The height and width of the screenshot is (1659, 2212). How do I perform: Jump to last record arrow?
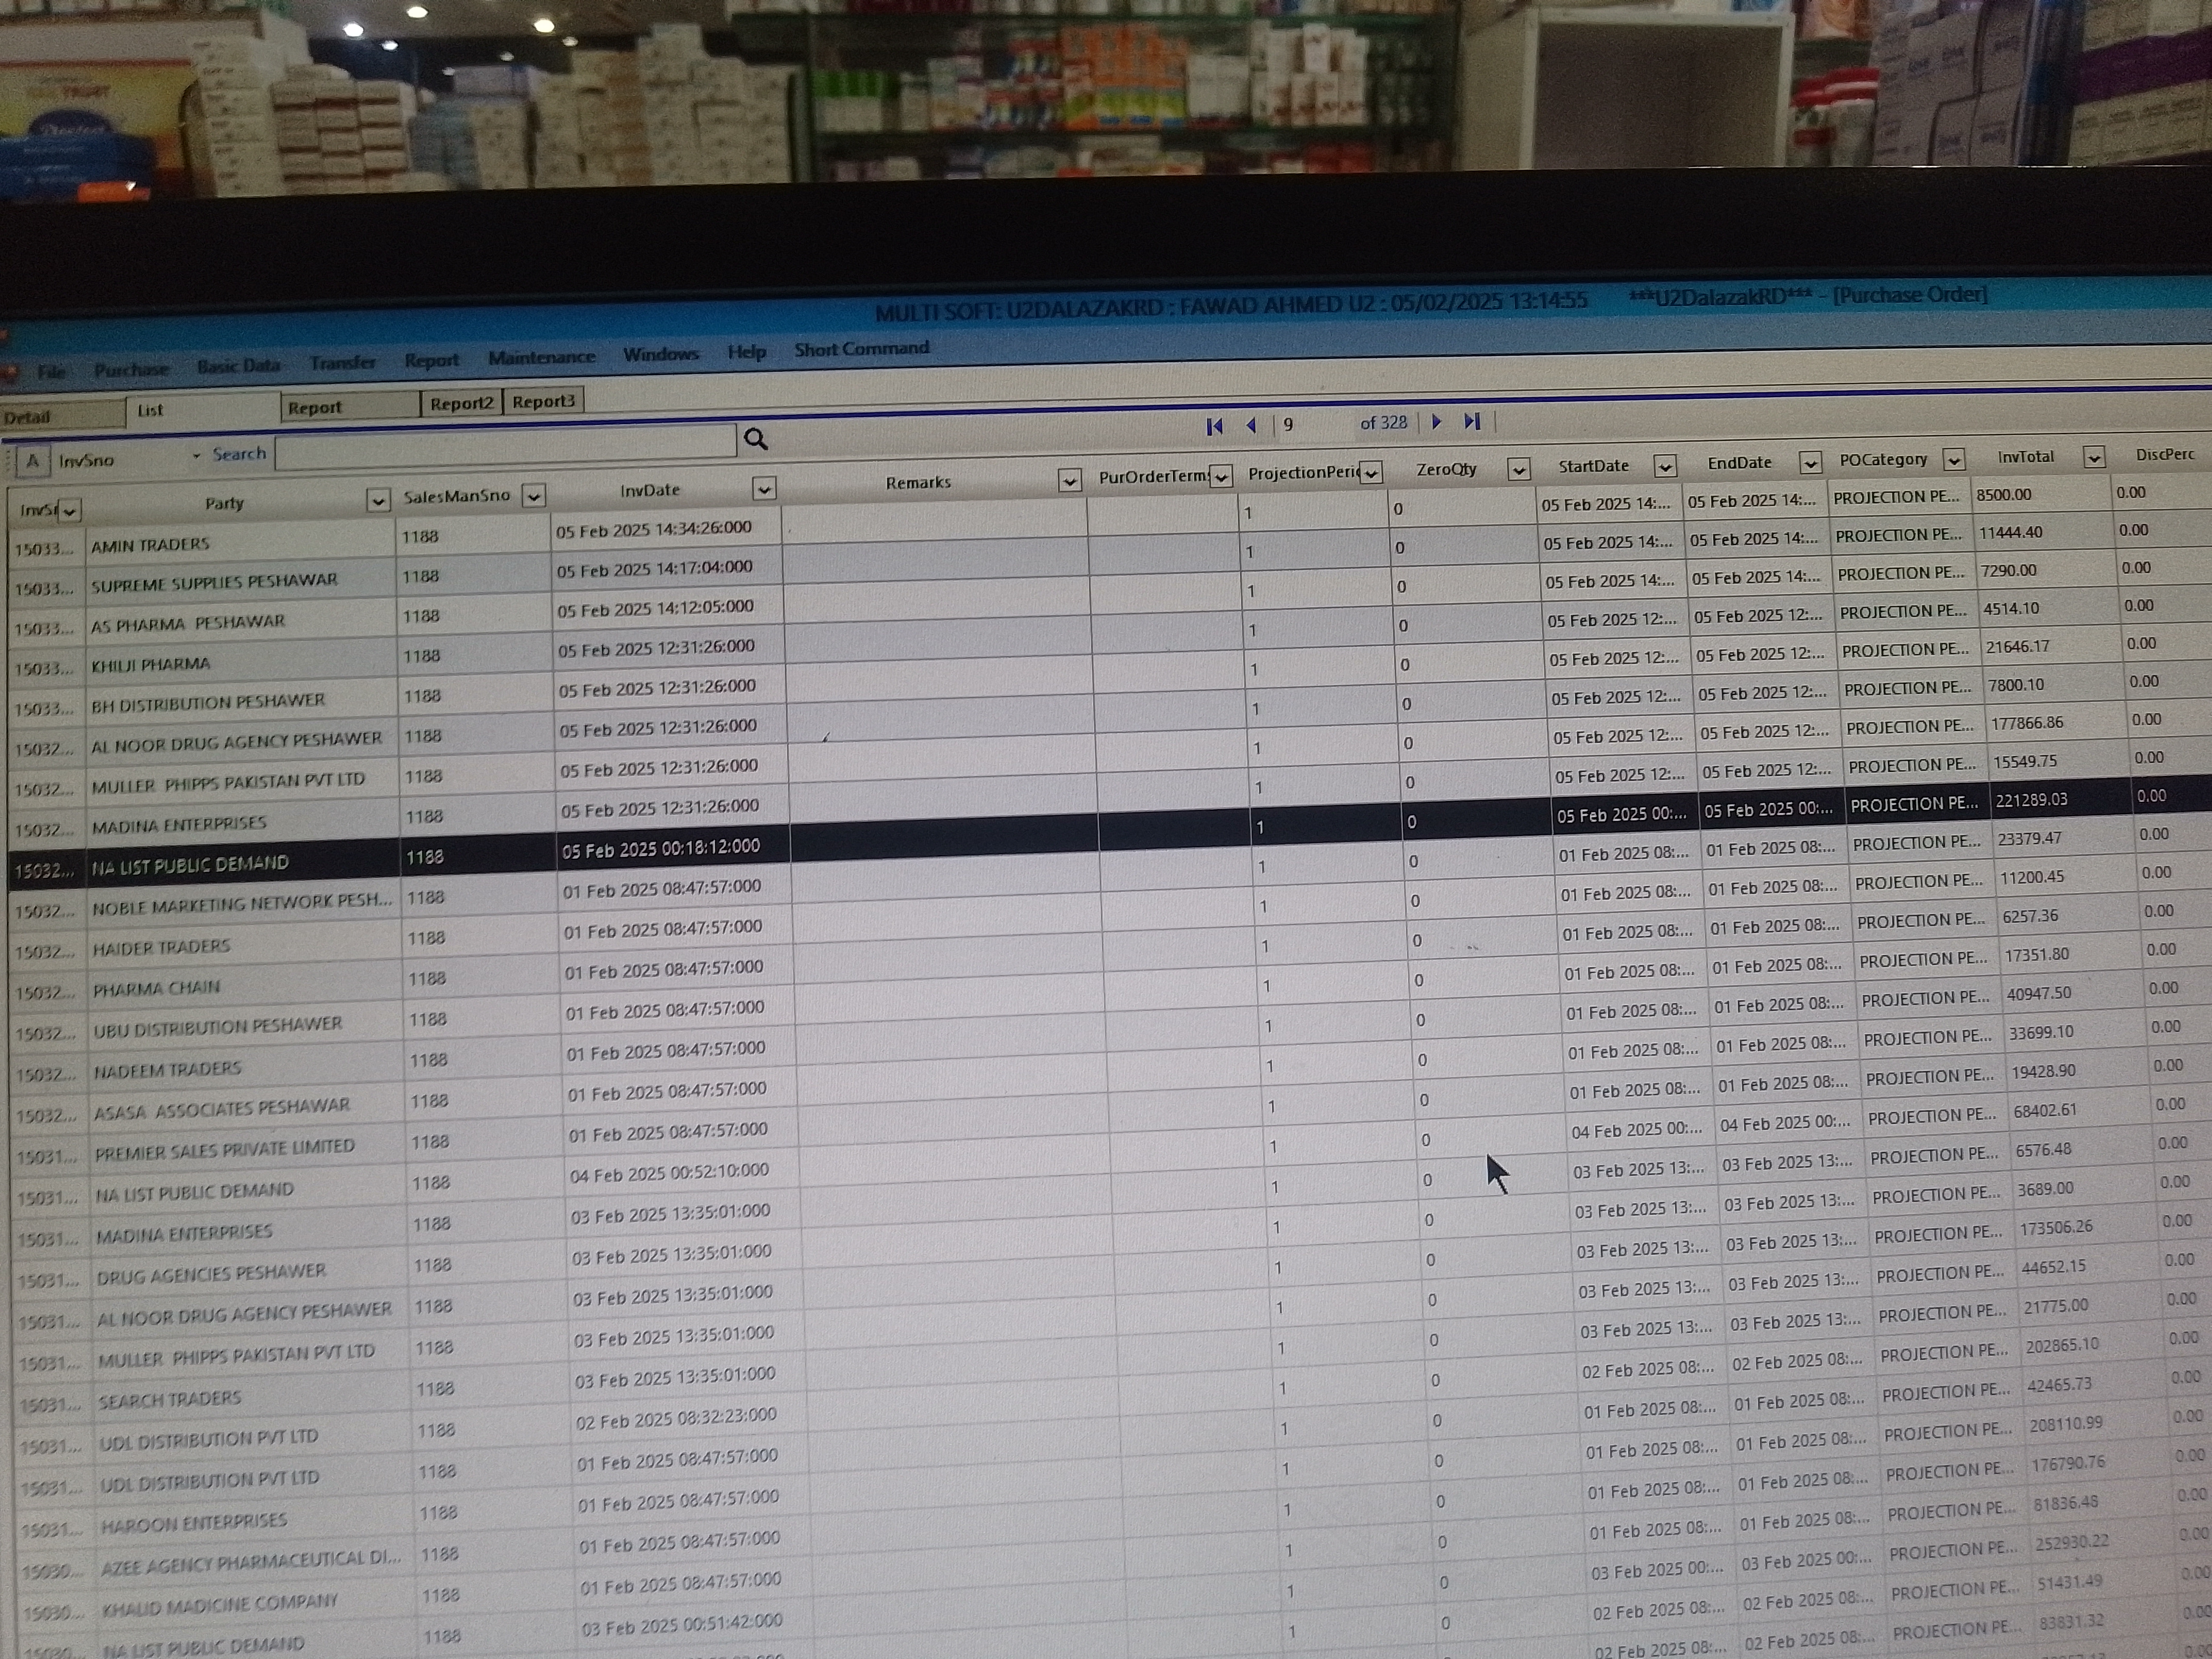[1472, 421]
